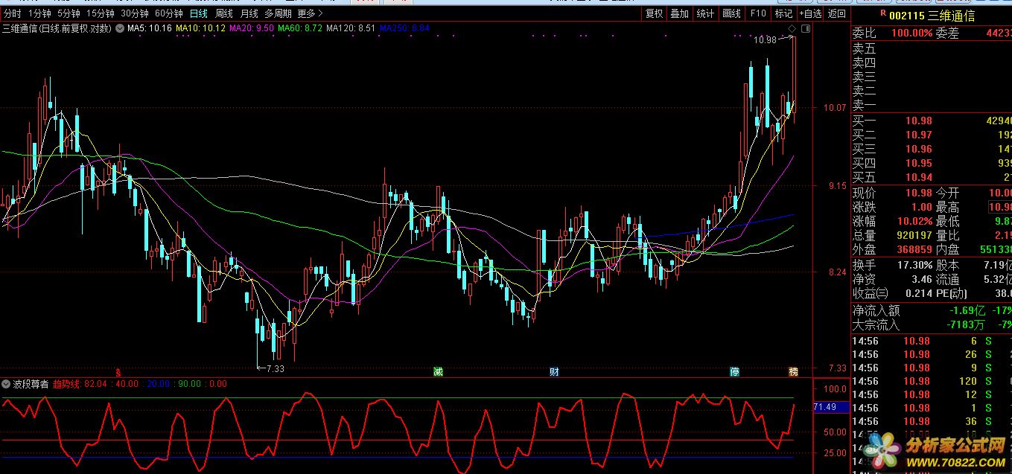This screenshot has width=1012, height=474.
Task: Click the R badge beside stock code 002115
Action: pos(882,13)
